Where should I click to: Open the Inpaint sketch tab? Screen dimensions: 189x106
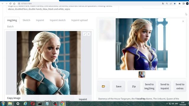[x=58, y=20]
